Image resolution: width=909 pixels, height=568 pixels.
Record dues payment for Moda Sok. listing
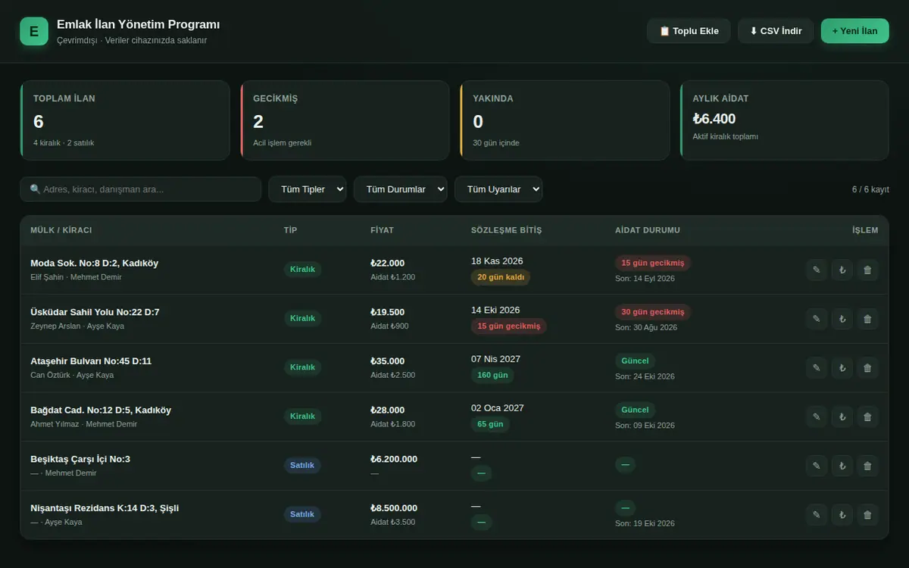coord(842,270)
